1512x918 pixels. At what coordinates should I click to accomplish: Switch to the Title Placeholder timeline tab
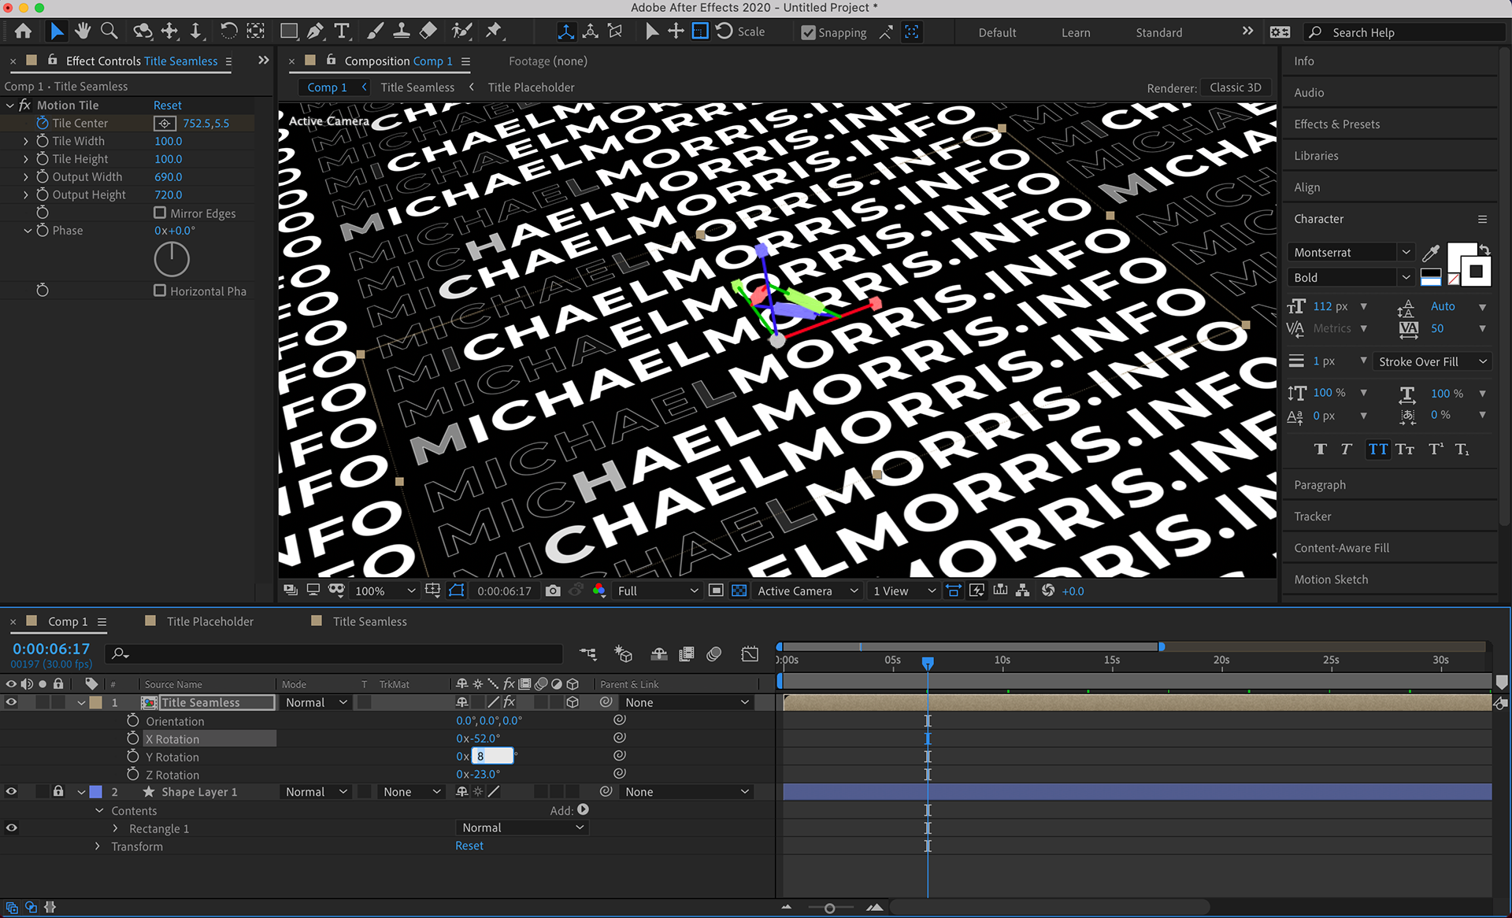pyautogui.click(x=209, y=622)
